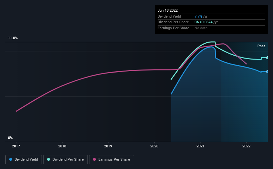Click the 7.7% dividend yield value in tooltip
Screen dimensions: 273x169
(198, 16)
